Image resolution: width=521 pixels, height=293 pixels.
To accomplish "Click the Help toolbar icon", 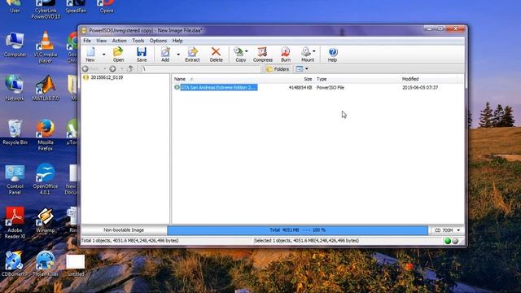I will (333, 55).
